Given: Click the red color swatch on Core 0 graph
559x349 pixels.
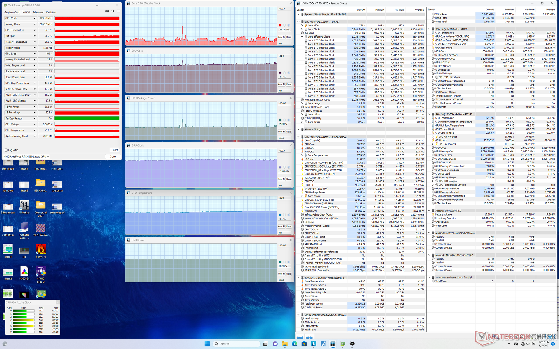Looking at the screenshot, I should (280, 25).
